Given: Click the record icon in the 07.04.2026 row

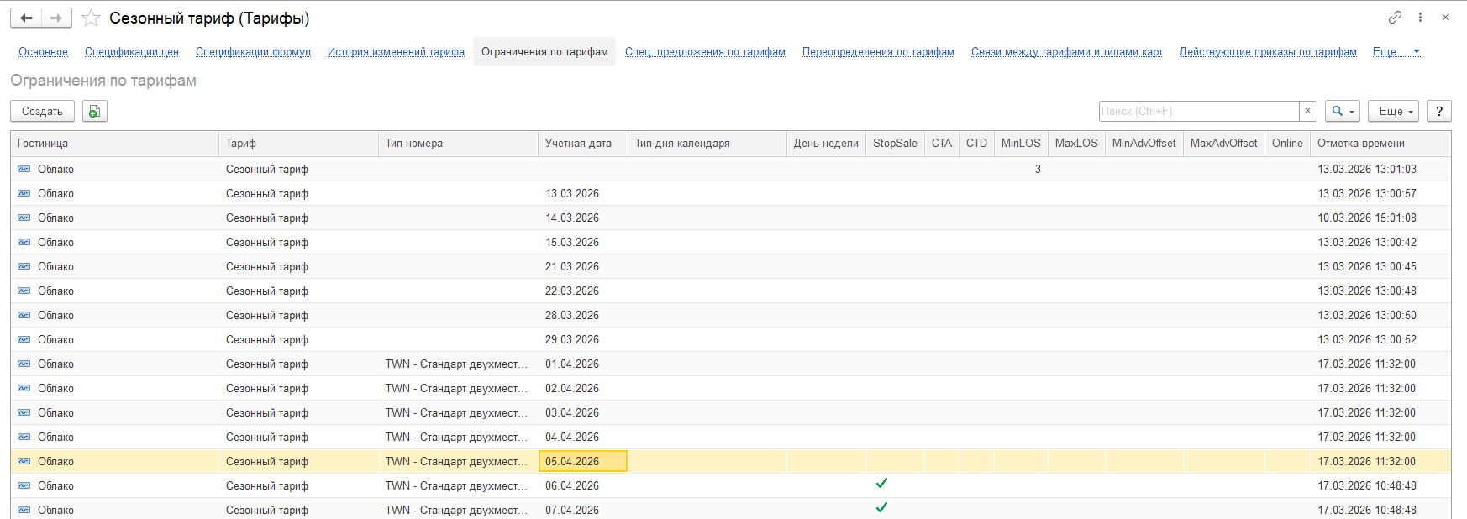Looking at the screenshot, I should tap(24, 510).
